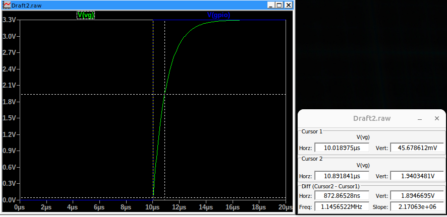447x217 pixels.
Task: Minimize the cursor readout dialog
Action: click(x=419, y=118)
